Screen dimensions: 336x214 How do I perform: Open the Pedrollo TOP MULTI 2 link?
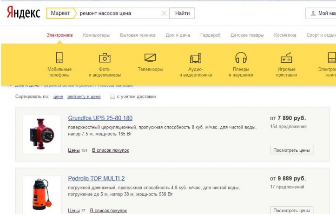pyautogui.click(x=96, y=178)
